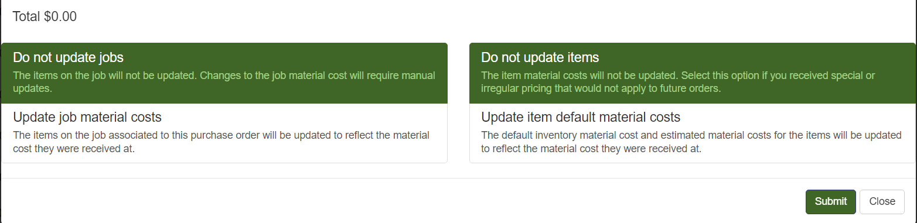Pick the highlighted green items option panel
The width and height of the screenshot is (917, 223).
pos(693,73)
